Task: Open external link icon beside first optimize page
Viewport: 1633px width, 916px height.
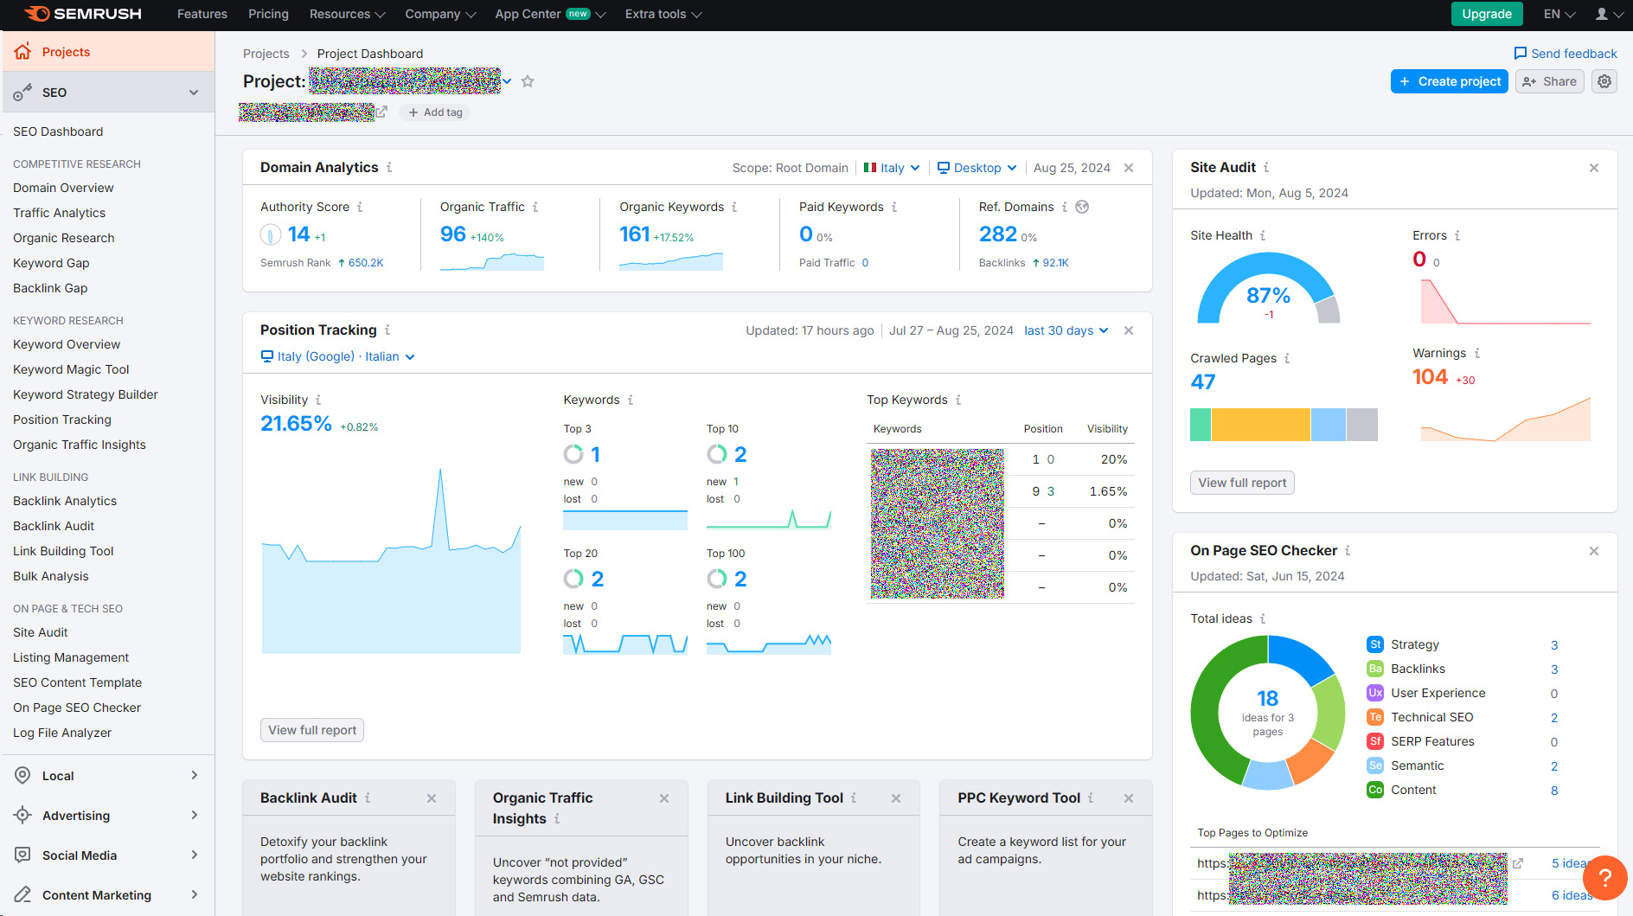Action: pos(1517,863)
